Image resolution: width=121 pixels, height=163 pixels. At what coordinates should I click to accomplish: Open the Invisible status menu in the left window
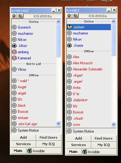[44, 151]
